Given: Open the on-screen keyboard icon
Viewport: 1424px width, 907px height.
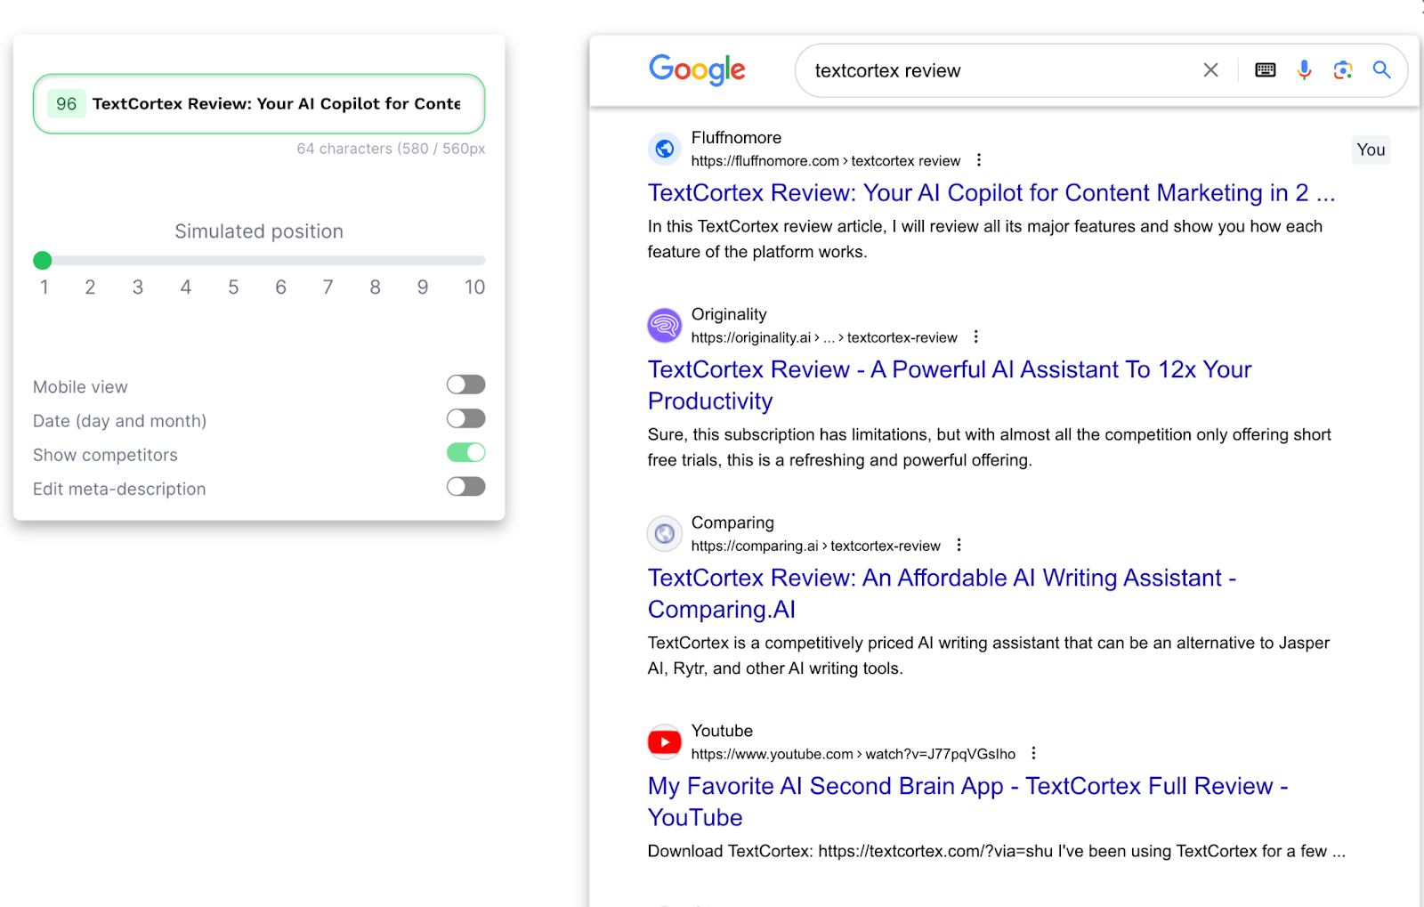Looking at the screenshot, I should coord(1265,70).
